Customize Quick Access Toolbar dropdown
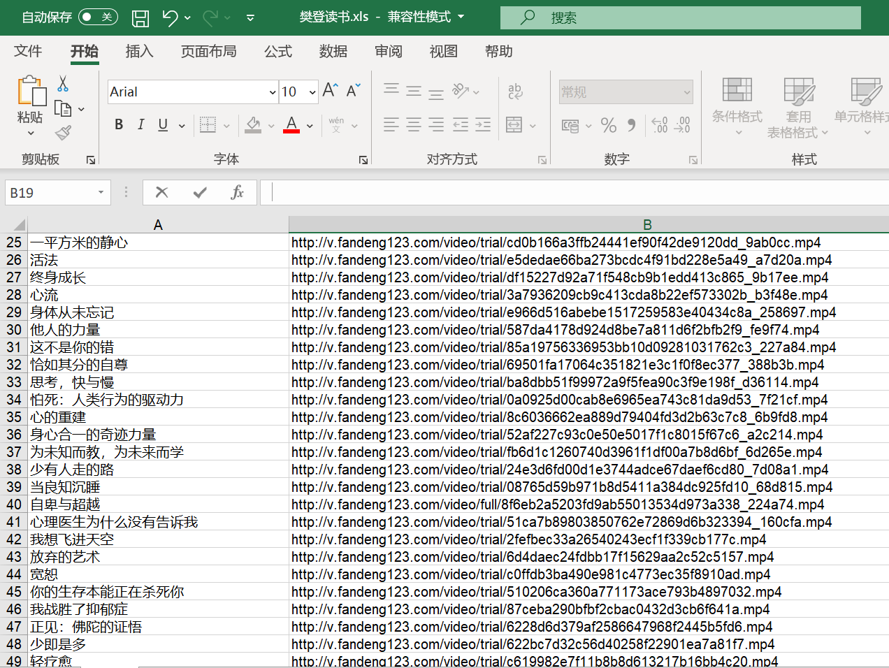This screenshot has height=668, width=889. point(250,17)
